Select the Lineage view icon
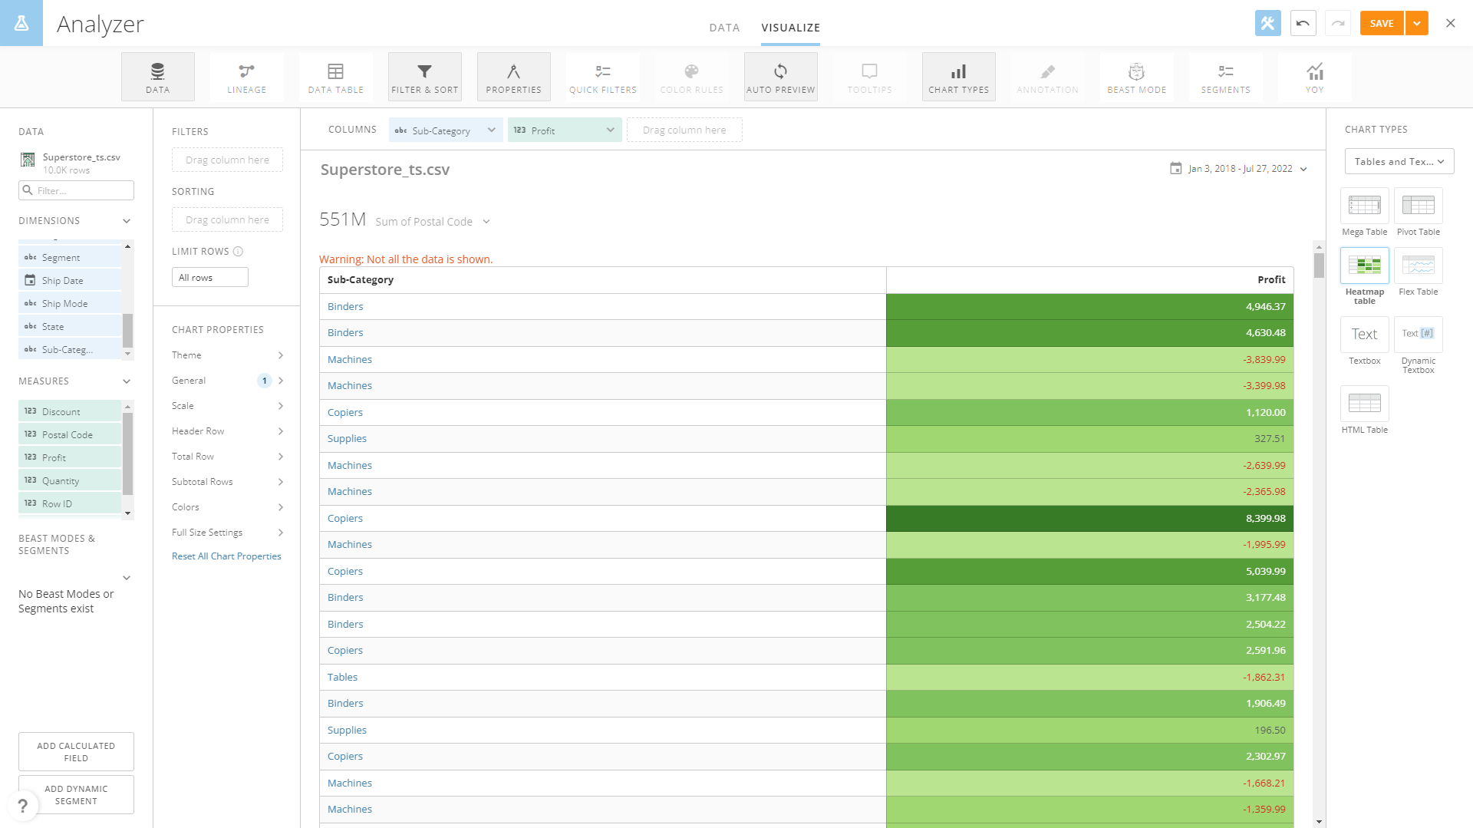This screenshot has width=1473, height=828. 246,76
